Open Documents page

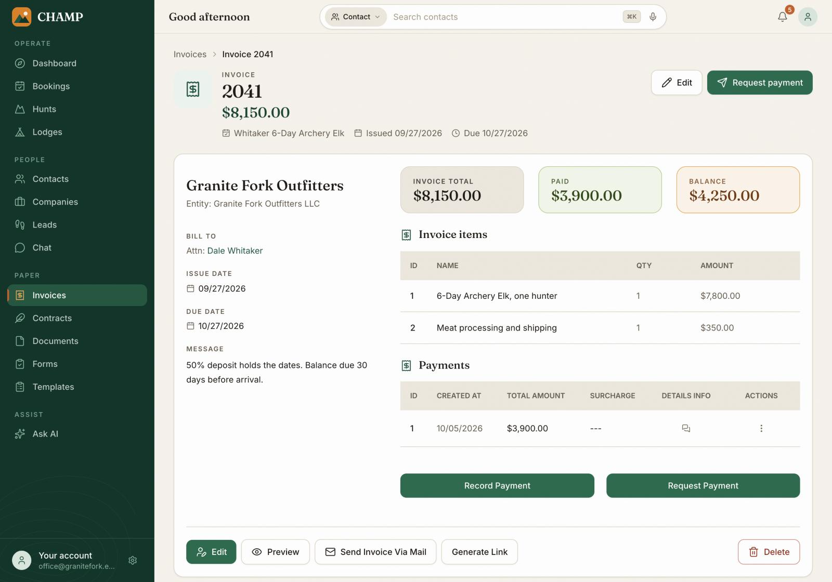pyautogui.click(x=77, y=341)
